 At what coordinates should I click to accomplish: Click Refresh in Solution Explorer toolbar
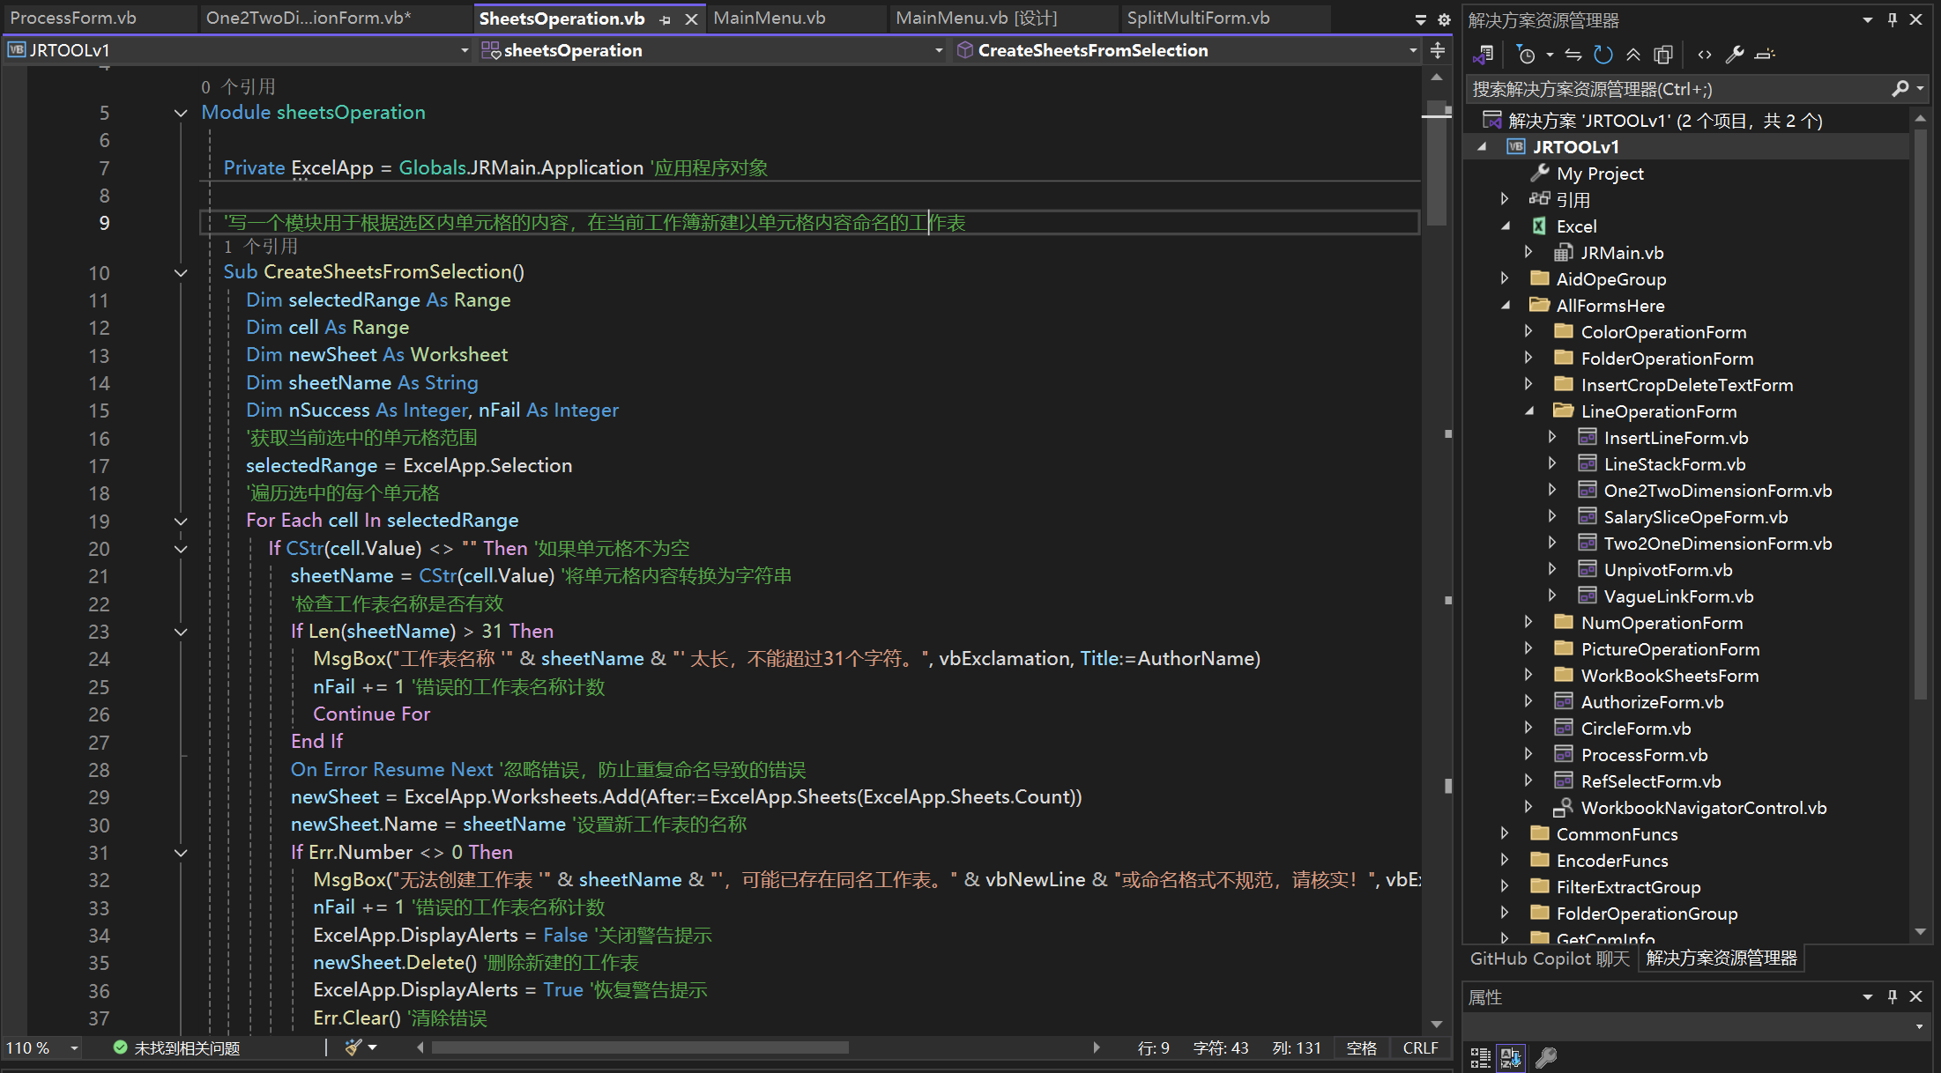pyautogui.click(x=1603, y=55)
